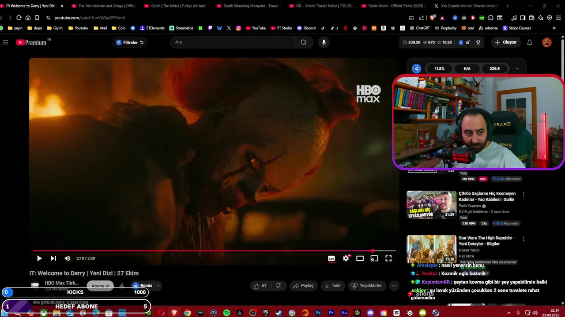Open Steam from the taskbar
The height and width of the screenshot is (317, 565).
pyautogui.click(x=279, y=313)
